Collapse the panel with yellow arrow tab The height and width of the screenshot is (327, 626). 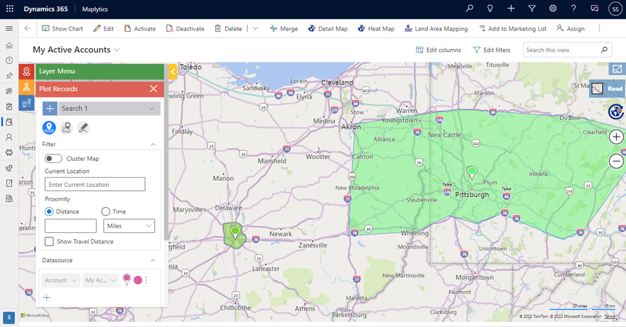[x=173, y=72]
